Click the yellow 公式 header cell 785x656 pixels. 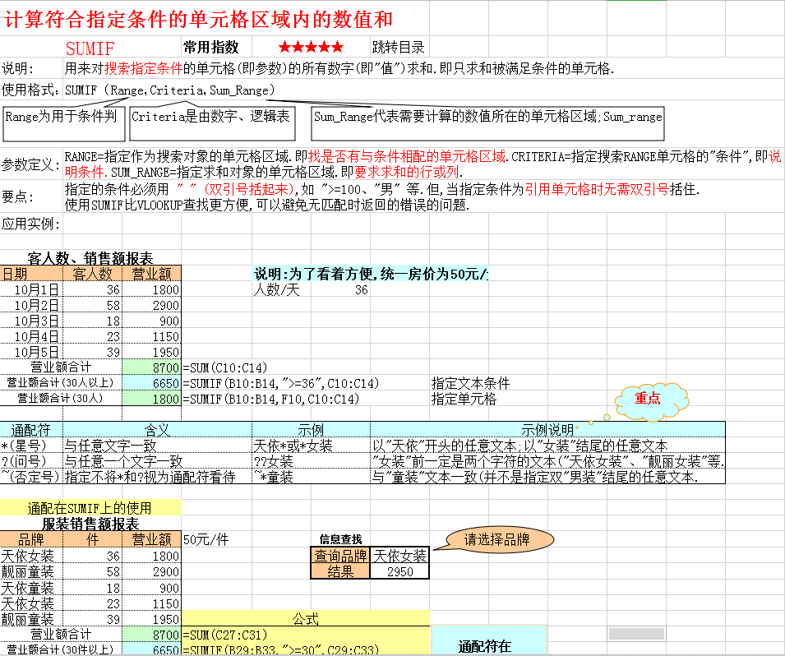[306, 618]
